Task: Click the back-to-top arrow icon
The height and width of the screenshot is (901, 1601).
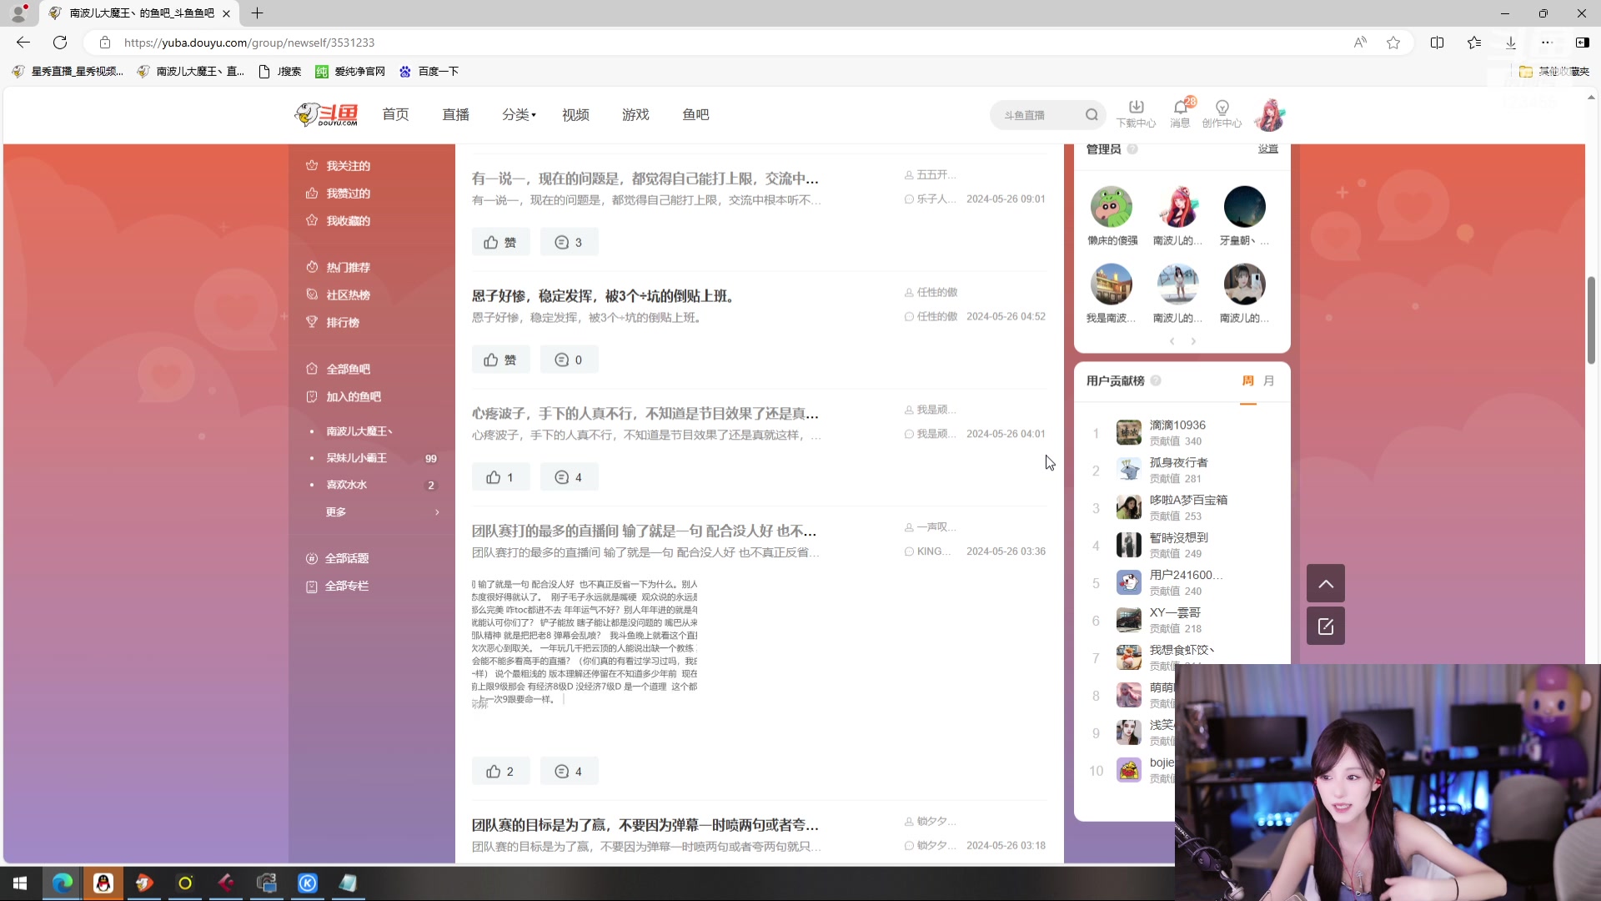Action: click(x=1326, y=583)
